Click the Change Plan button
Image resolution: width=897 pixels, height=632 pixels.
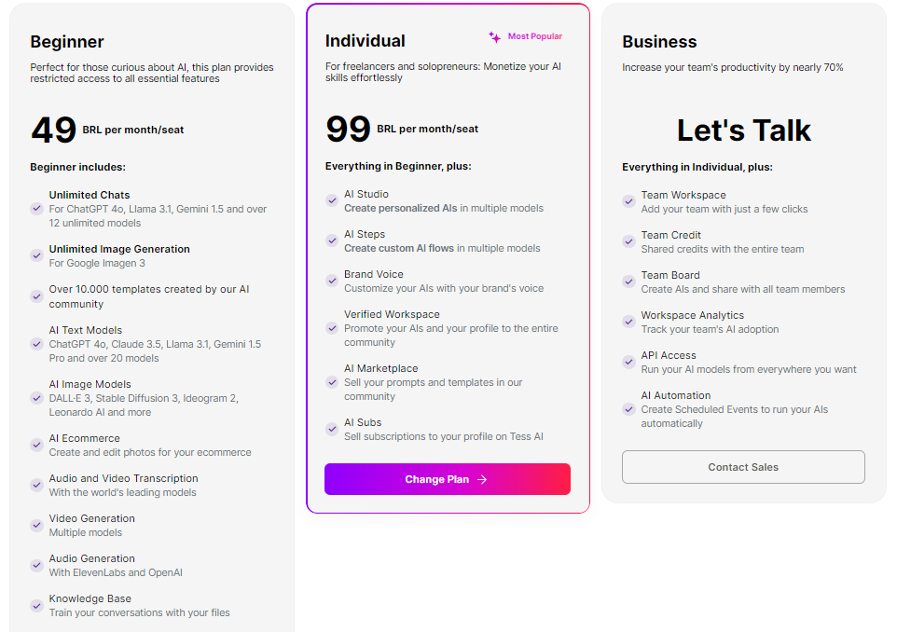(x=447, y=479)
